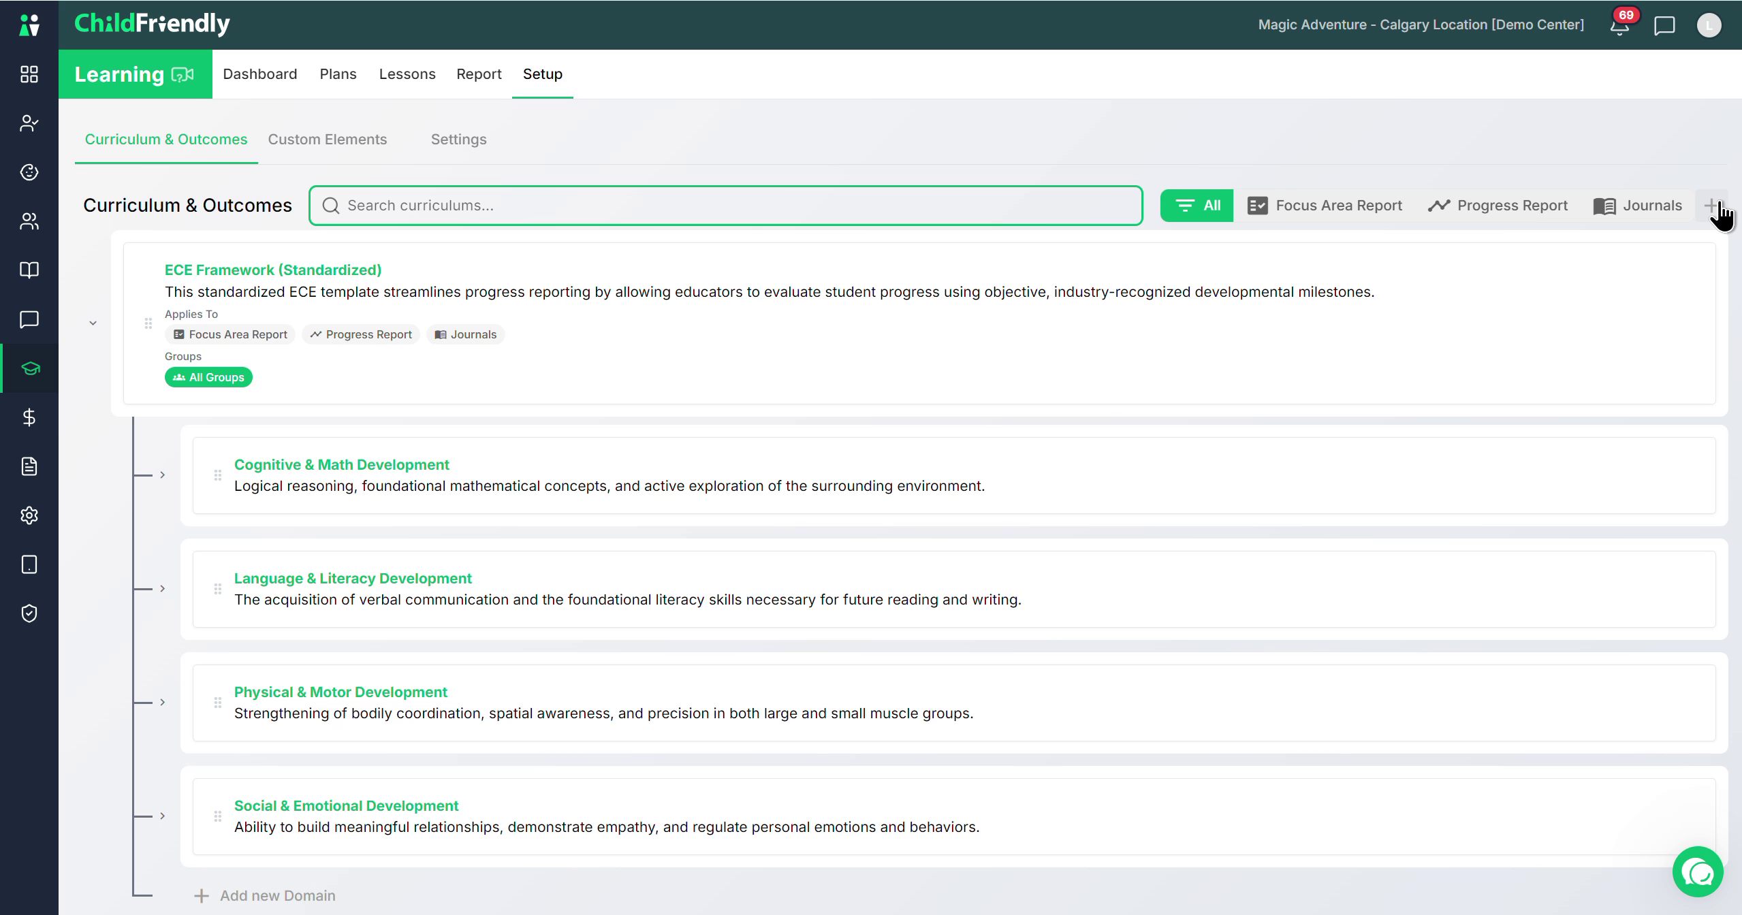The height and width of the screenshot is (915, 1742).
Task: Open the shield check icon in sidebar
Action: [29, 613]
